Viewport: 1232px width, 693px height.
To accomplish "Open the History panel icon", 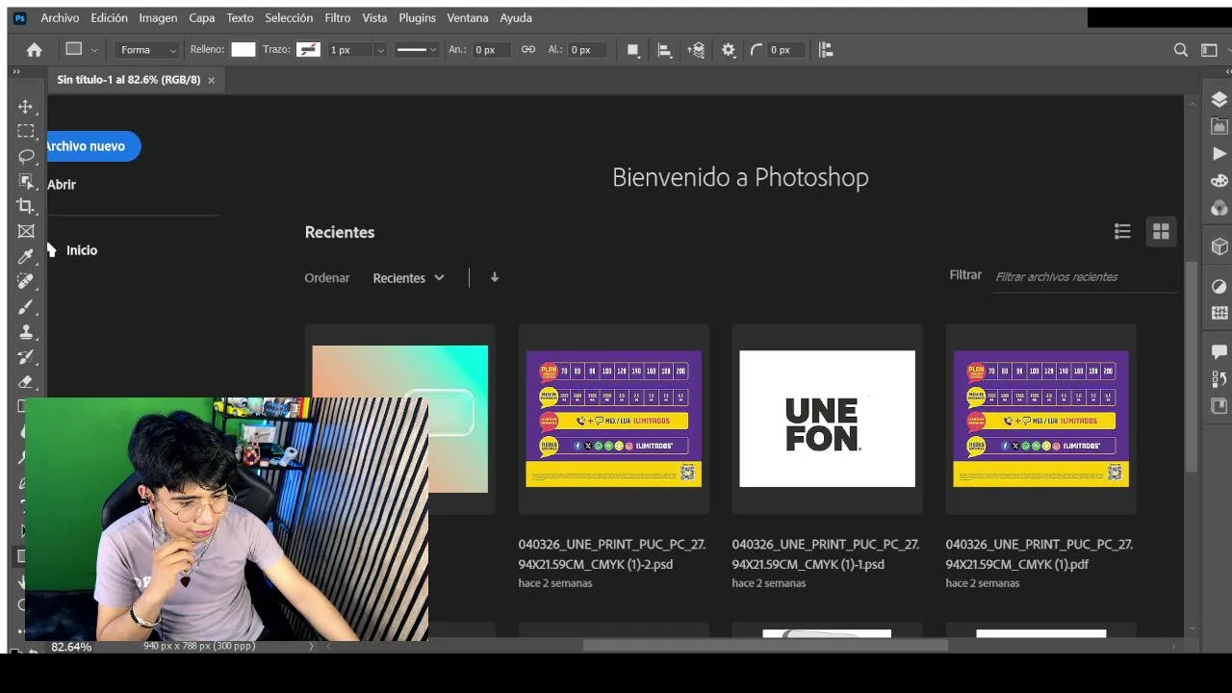I will [x=1219, y=379].
